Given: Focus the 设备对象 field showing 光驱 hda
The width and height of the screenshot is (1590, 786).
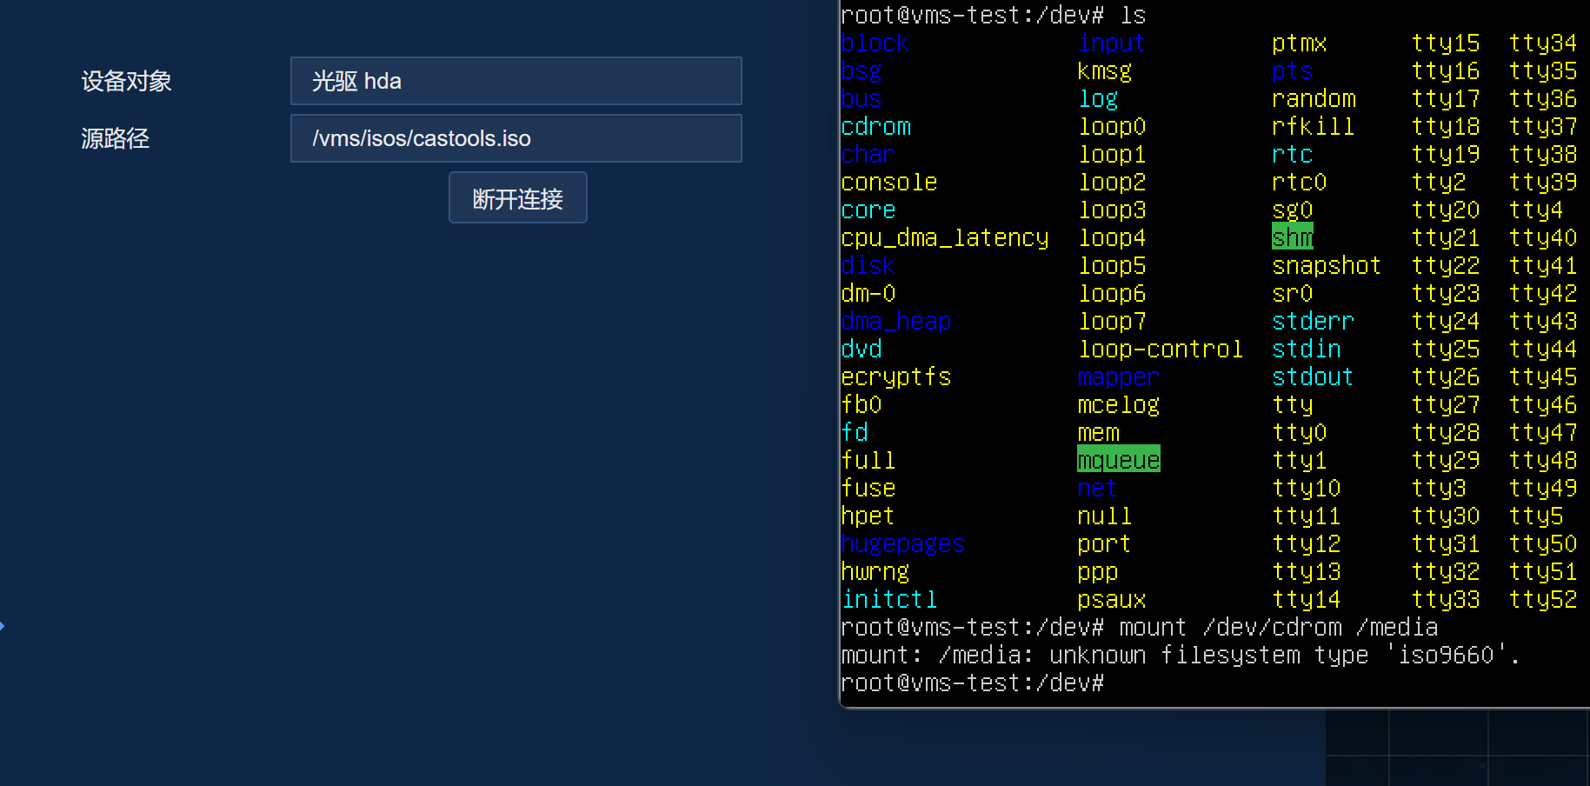Looking at the screenshot, I should (516, 81).
